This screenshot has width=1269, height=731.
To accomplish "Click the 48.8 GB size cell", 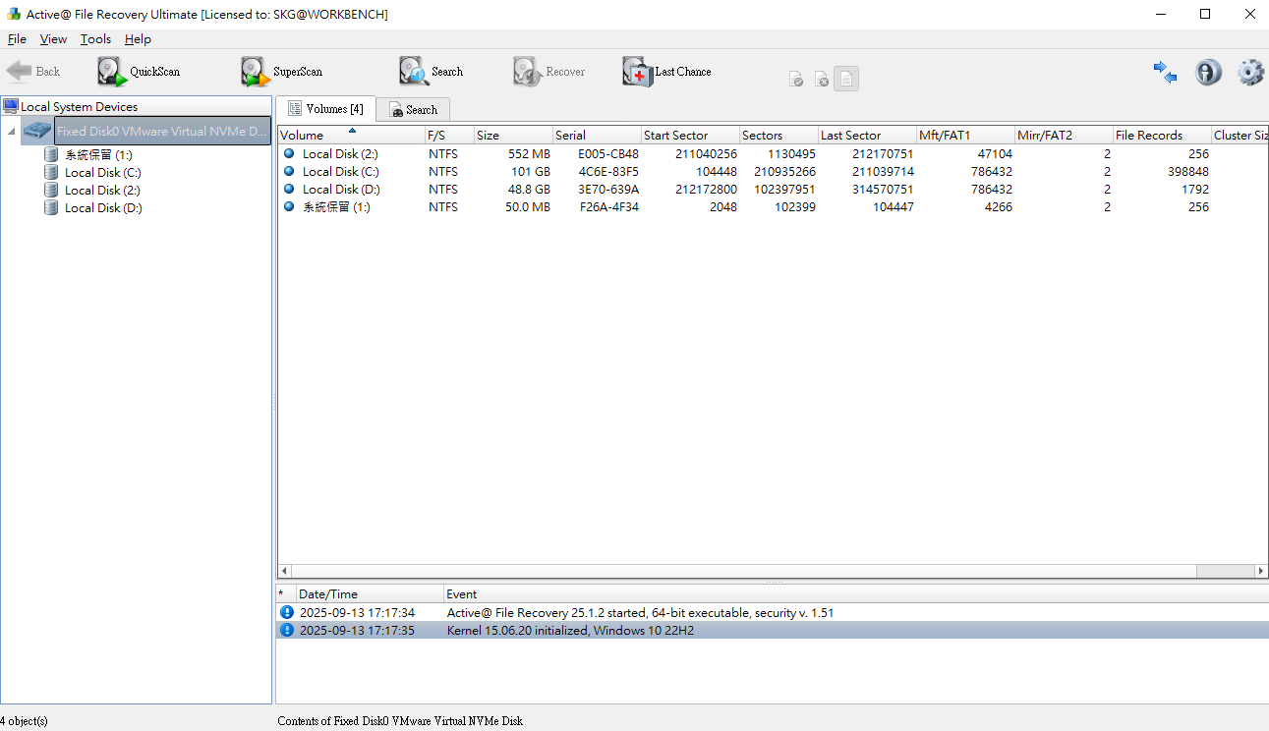I will pyautogui.click(x=529, y=190).
